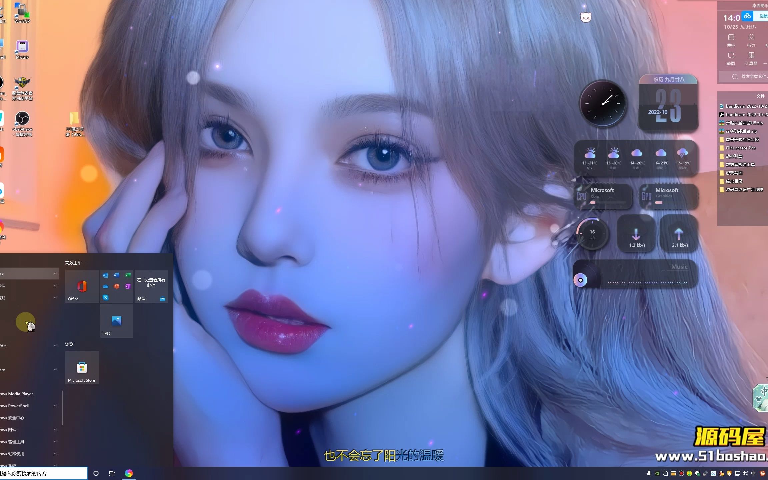Click today's 13~21℃ weather forecast
This screenshot has height=480, width=768.
pyautogui.click(x=589, y=158)
